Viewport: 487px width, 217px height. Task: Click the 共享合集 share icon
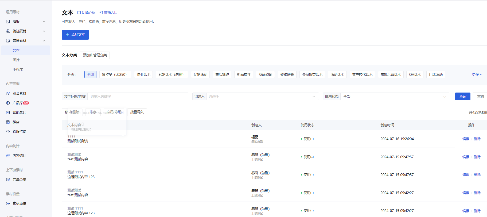8,180
